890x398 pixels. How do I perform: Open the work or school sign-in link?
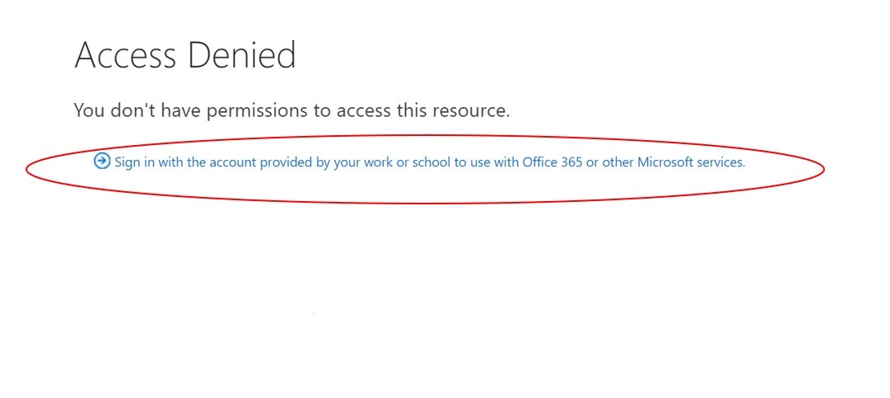click(x=430, y=162)
